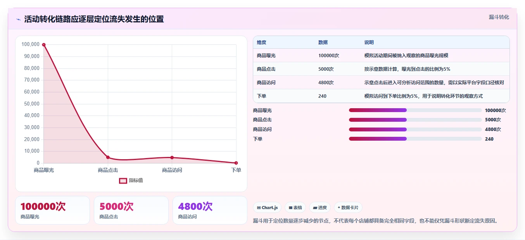The image size is (525, 240).
Task: Click the 漏斗转化 tag label
Action: click(x=499, y=17)
